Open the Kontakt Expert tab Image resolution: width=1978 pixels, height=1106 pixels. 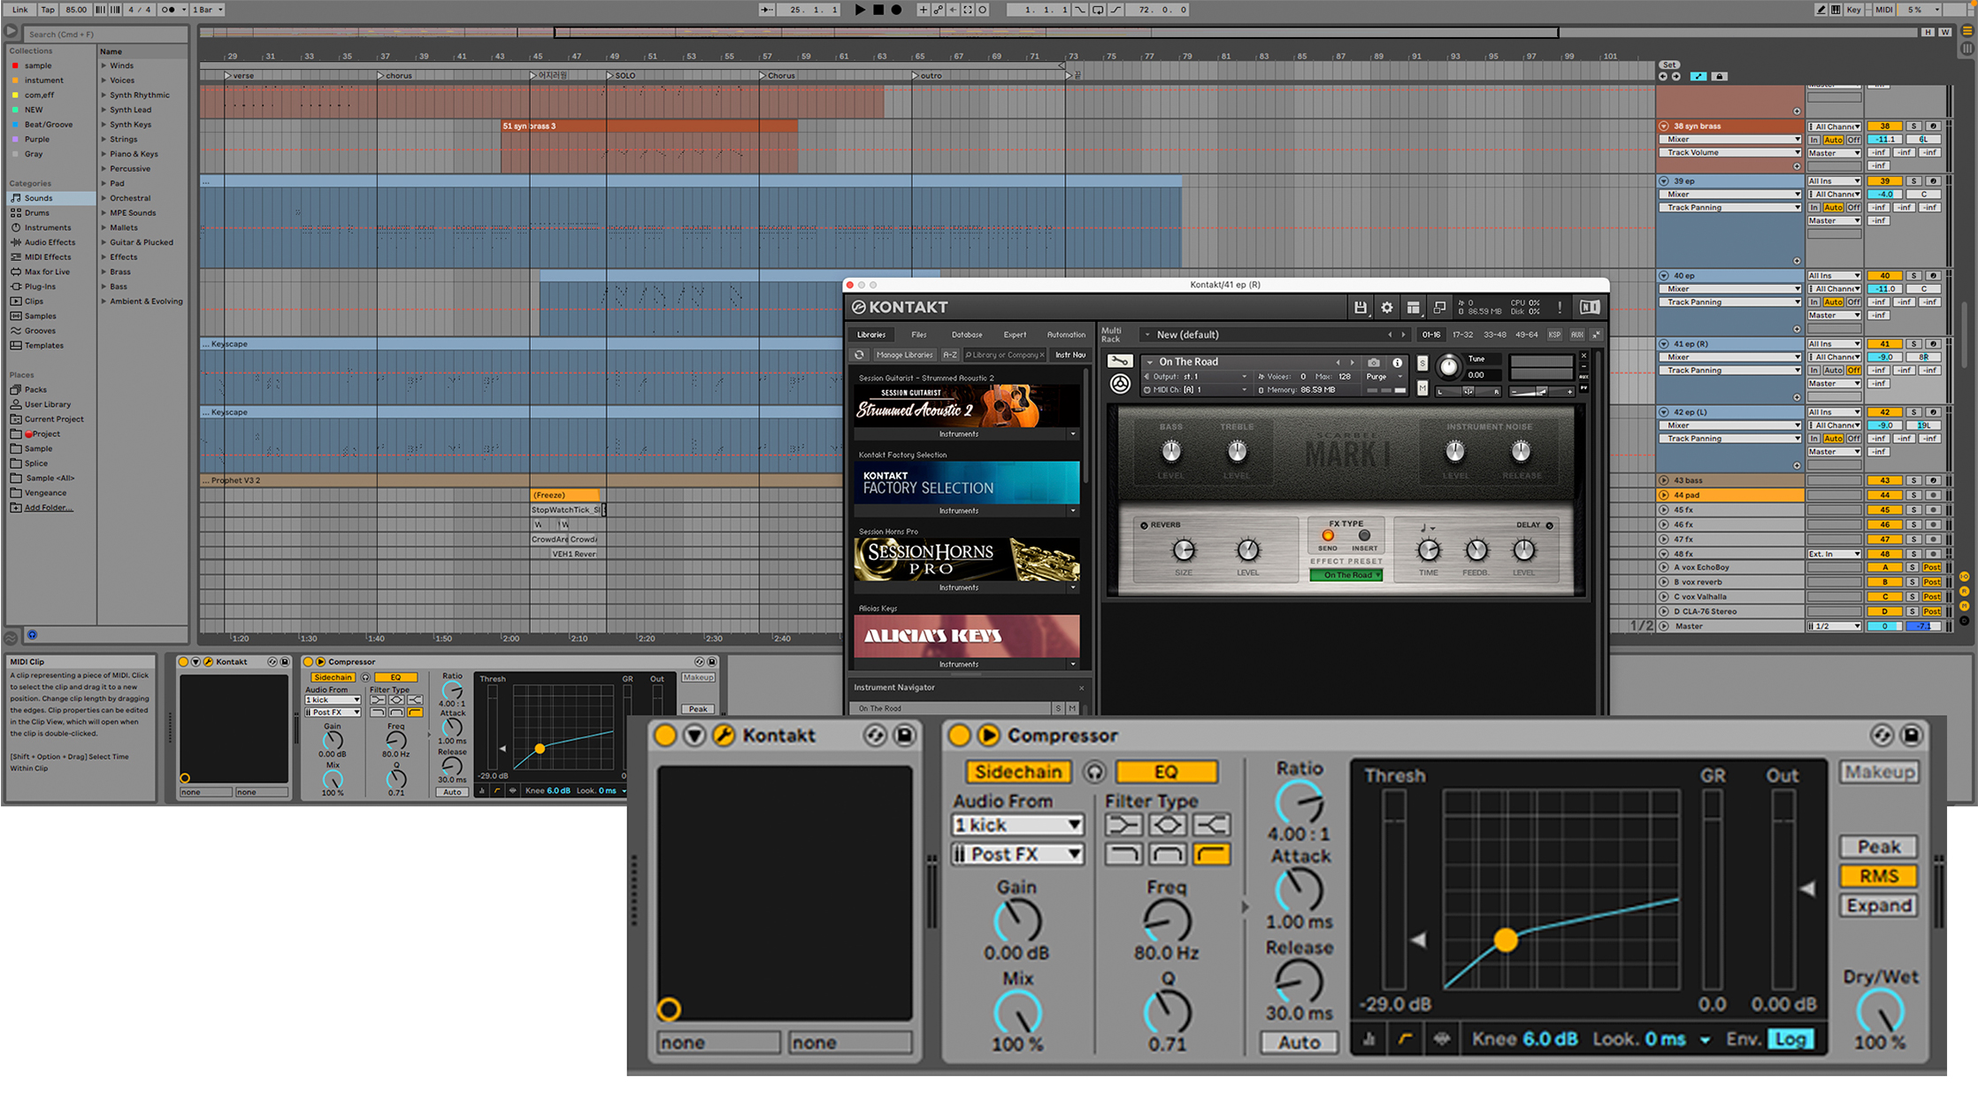1015,334
